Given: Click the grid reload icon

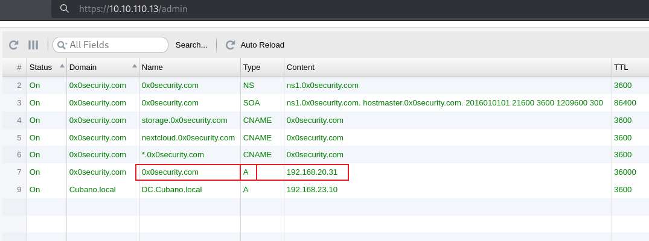Looking at the screenshot, I should pos(13,45).
